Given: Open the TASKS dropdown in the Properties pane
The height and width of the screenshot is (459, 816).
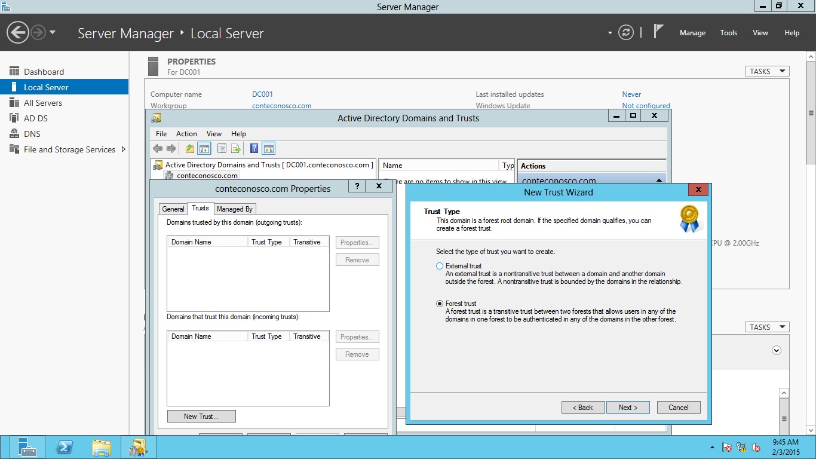Looking at the screenshot, I should (766, 71).
